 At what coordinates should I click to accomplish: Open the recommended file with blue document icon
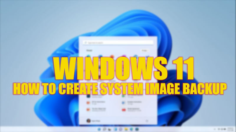(x=132, y=103)
